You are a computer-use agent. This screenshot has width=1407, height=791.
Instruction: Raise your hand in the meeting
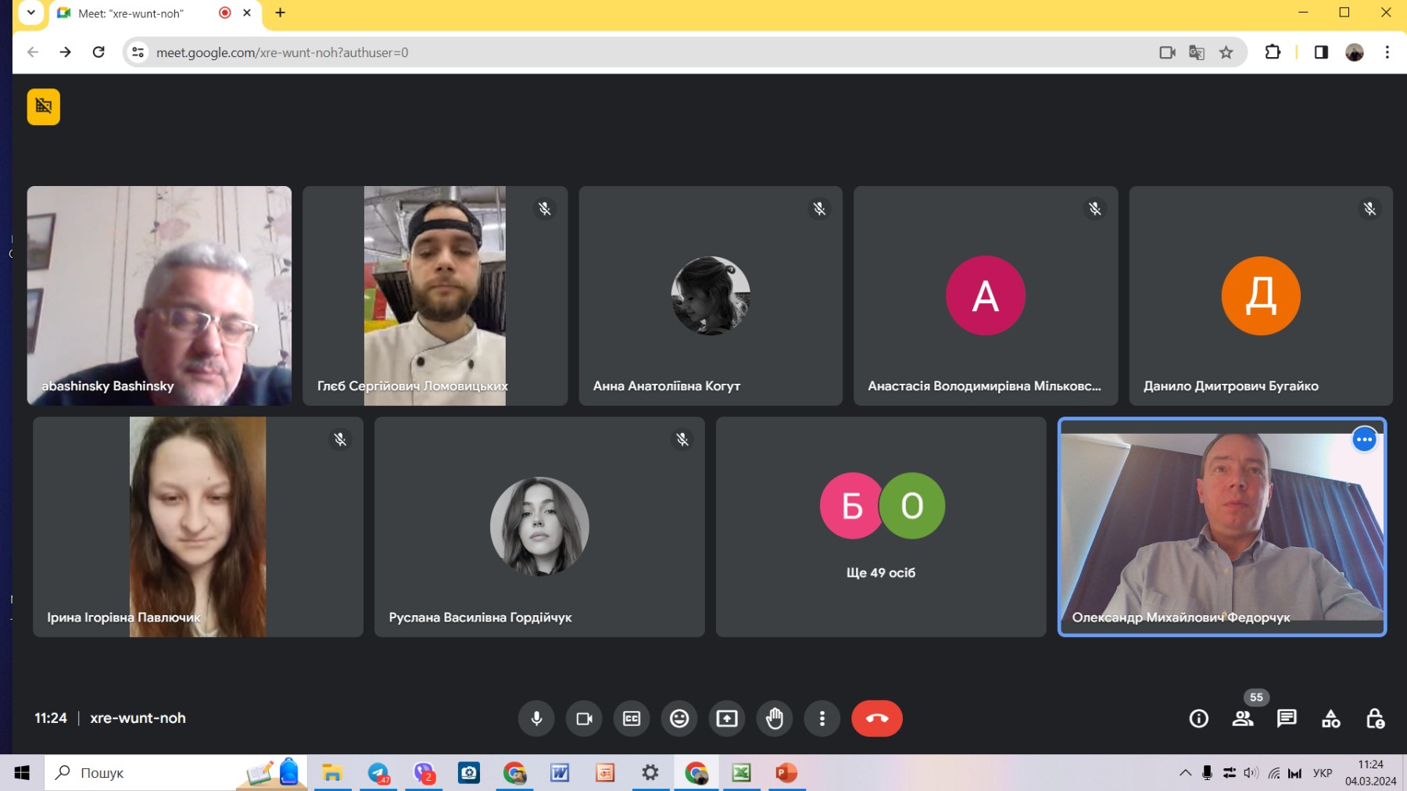point(775,718)
